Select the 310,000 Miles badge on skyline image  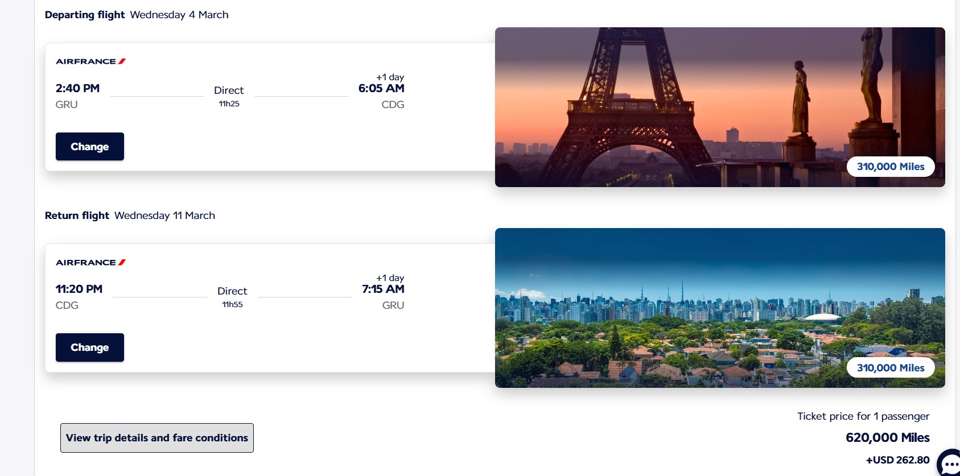click(891, 368)
